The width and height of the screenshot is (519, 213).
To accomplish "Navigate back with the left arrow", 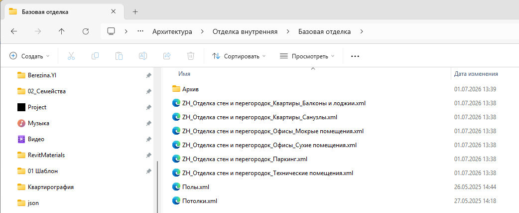I will click(14, 31).
